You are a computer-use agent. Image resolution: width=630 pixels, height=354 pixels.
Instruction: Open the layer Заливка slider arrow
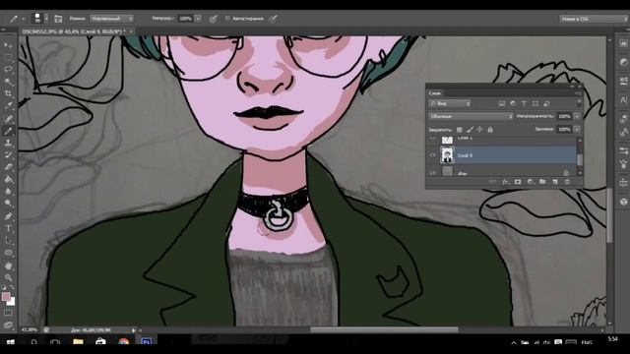(x=577, y=129)
